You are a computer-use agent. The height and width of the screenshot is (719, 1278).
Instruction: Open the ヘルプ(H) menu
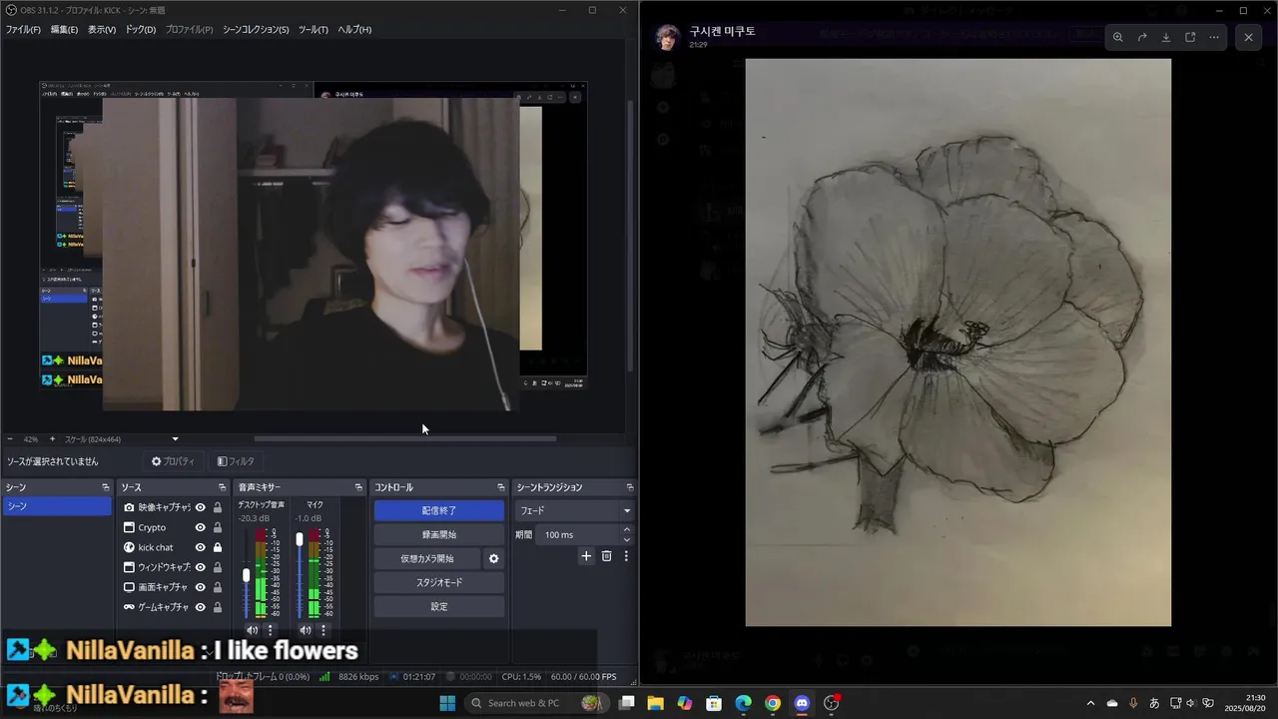point(354,30)
